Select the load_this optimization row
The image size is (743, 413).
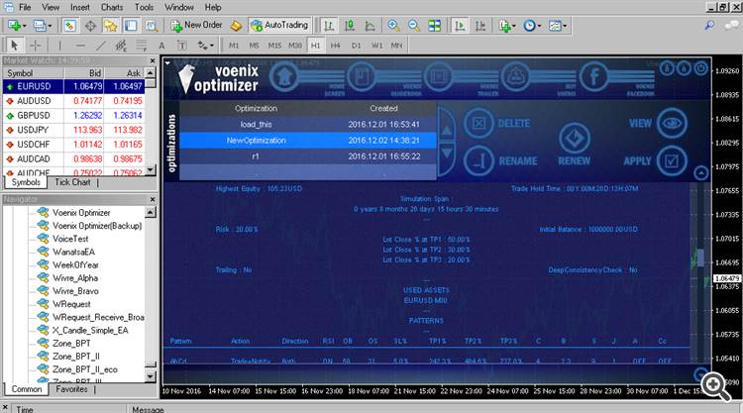[308, 124]
